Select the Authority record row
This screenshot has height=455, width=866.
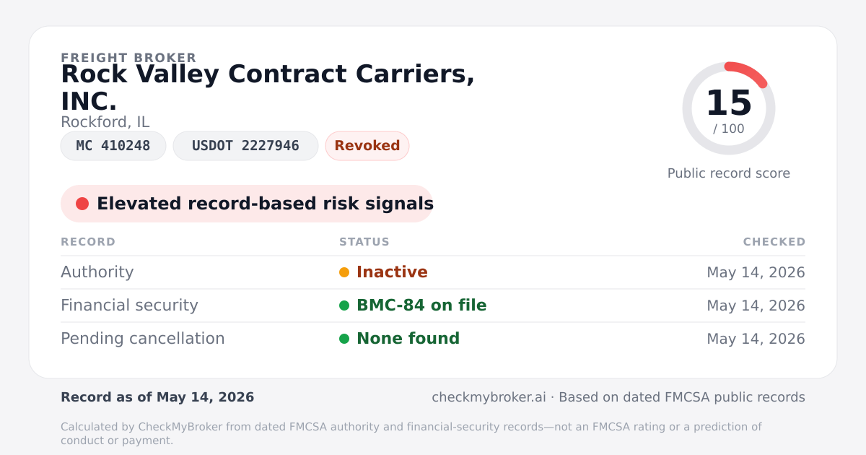click(433, 272)
